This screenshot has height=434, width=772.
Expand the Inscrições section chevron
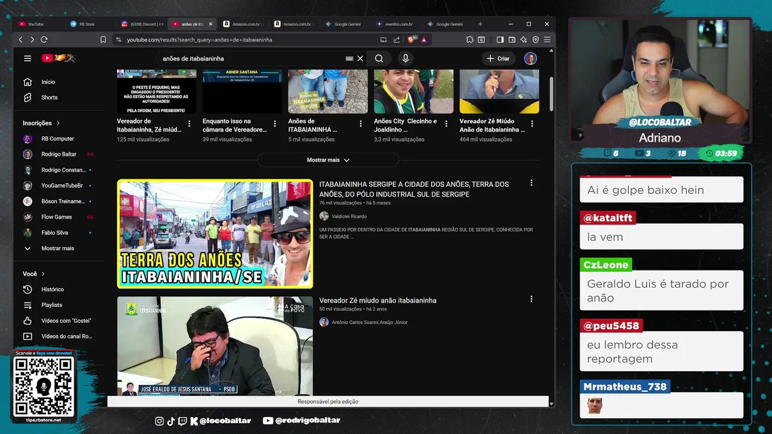click(x=58, y=123)
